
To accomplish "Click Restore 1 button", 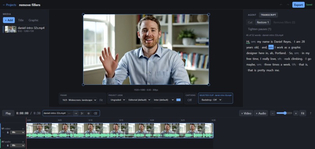I will click(x=263, y=23).
